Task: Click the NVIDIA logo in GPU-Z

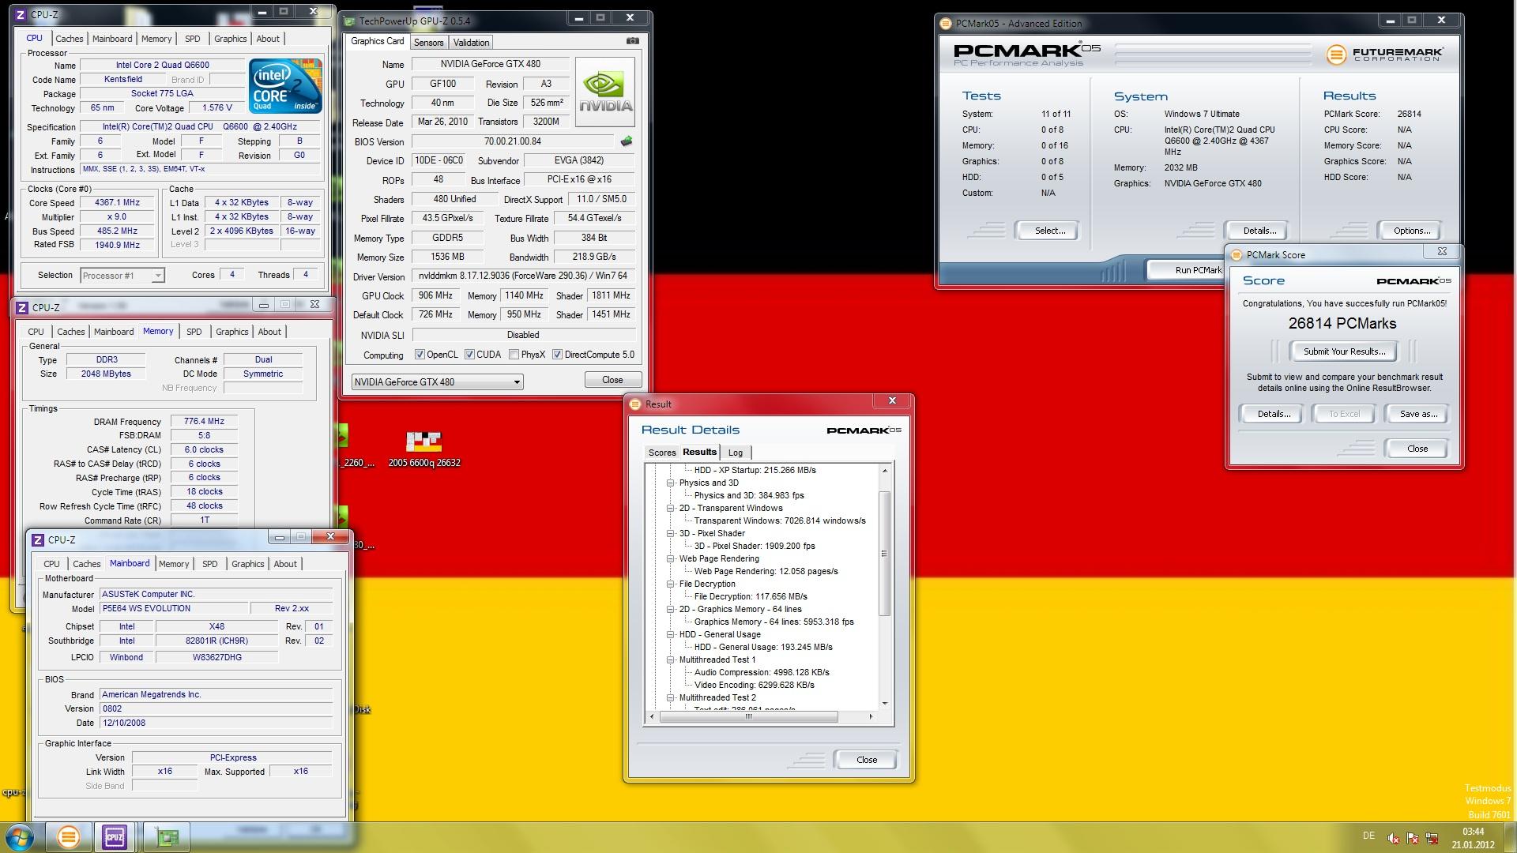Action: (605, 92)
